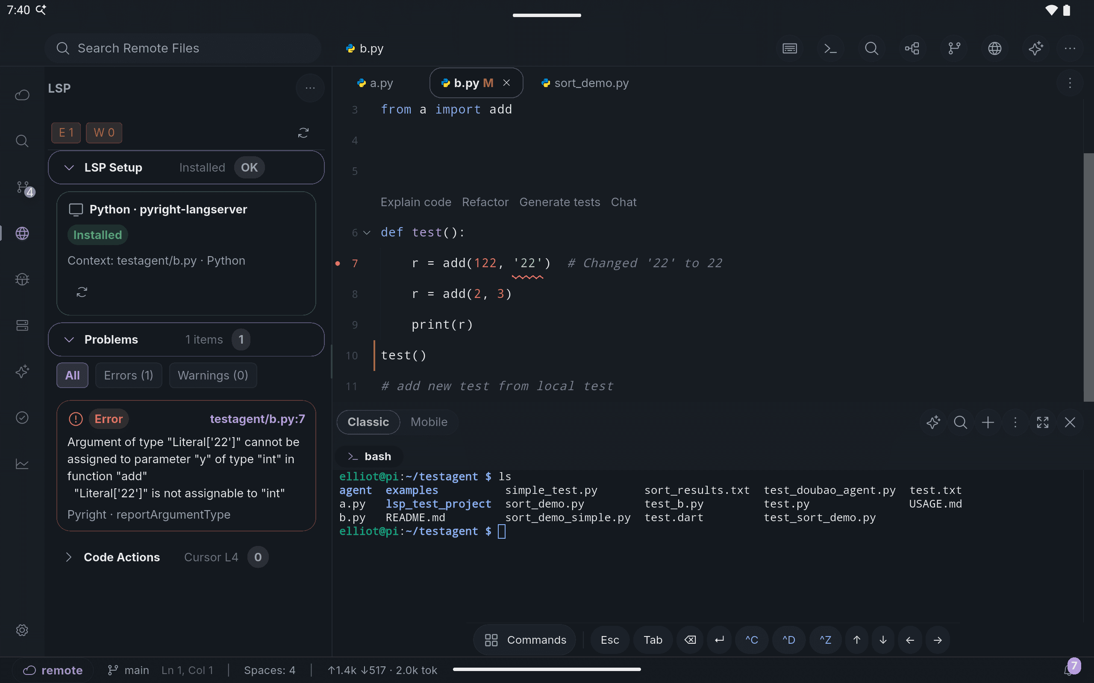Screen dimensions: 1094x683
Task: Restart pyright-langserver refresh icon
Action: (82, 292)
